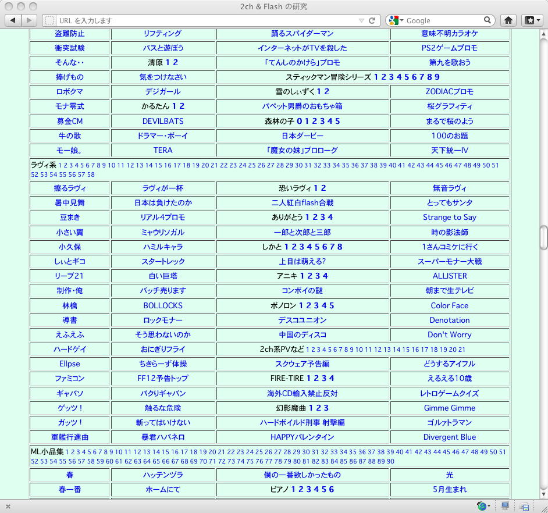Open ML小品集 number 40 link
This screenshot has width=548, height=513.
click(400, 452)
